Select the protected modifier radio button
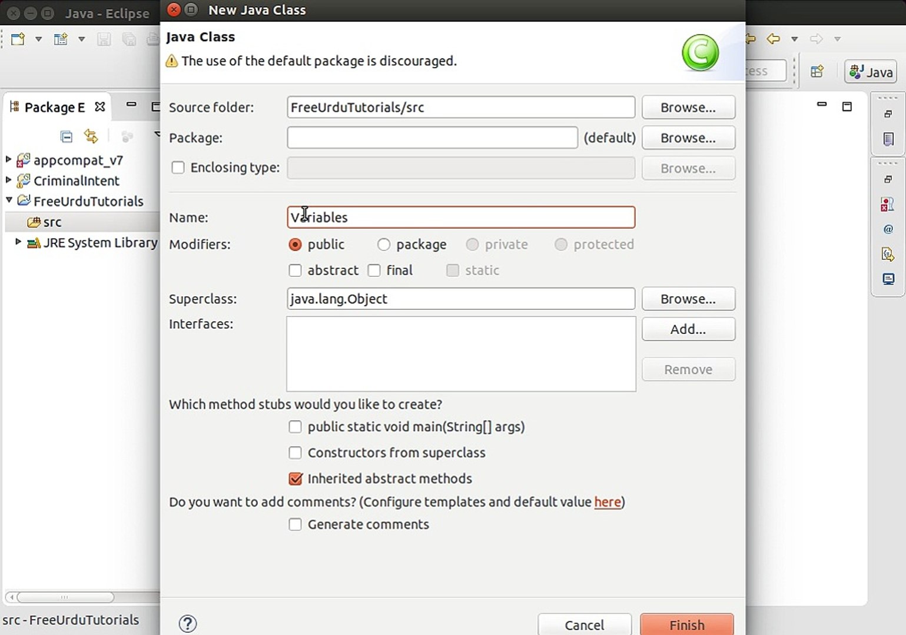 point(561,245)
